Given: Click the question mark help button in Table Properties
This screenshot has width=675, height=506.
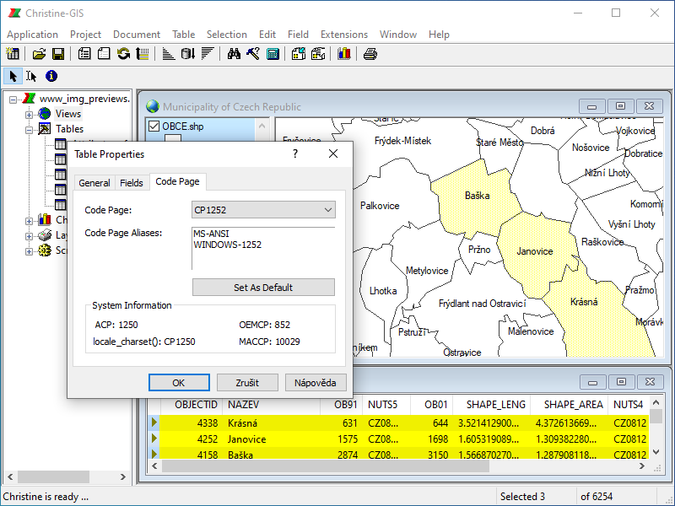Looking at the screenshot, I should (295, 153).
